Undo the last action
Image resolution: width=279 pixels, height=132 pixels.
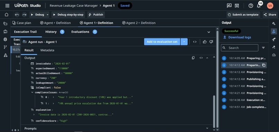(x=17, y=15)
